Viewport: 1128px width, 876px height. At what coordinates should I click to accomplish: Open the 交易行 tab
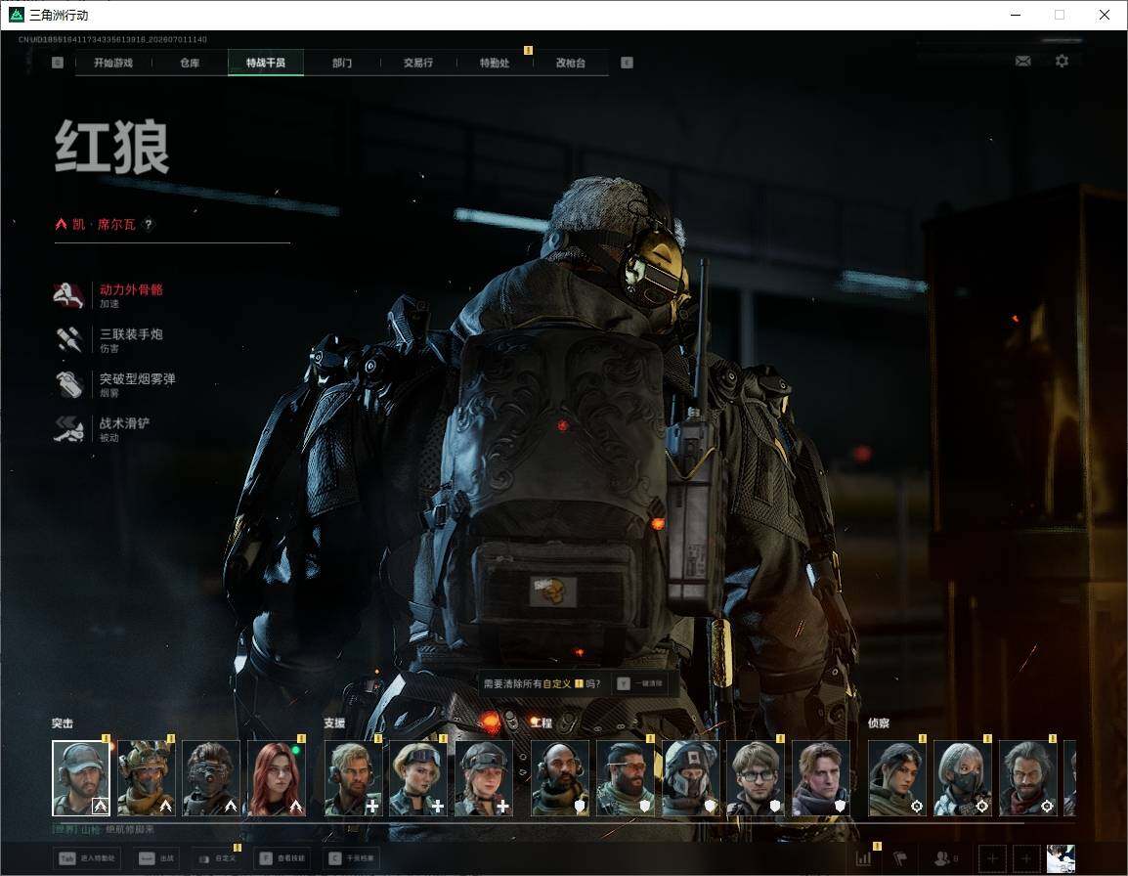pyautogui.click(x=418, y=63)
